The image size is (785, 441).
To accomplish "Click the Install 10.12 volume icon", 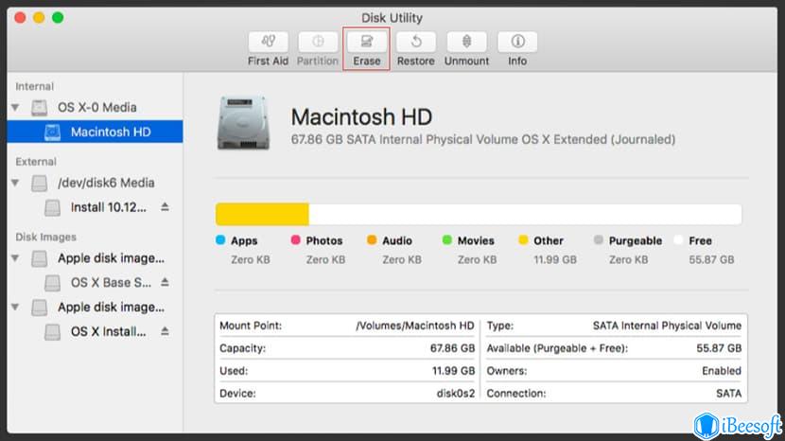I will (53, 207).
